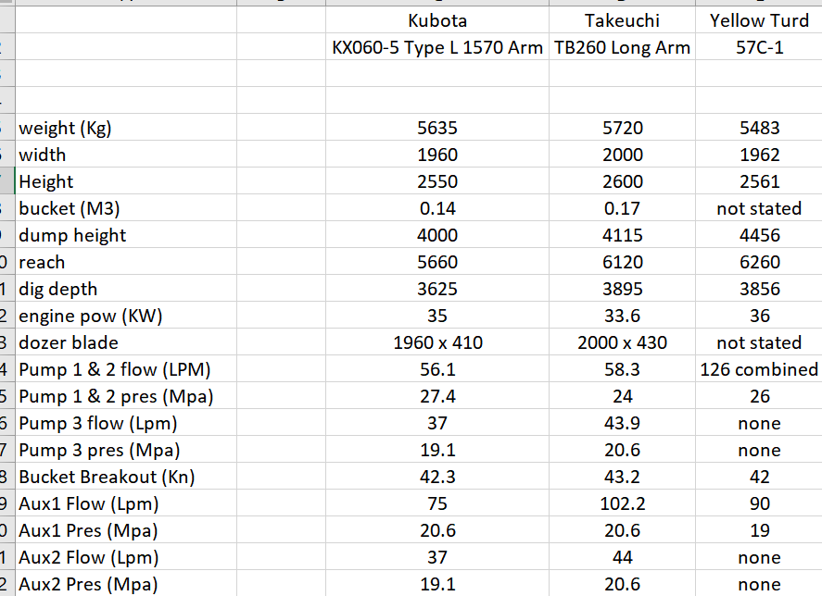Select Aux1 Flow value 90
The width and height of the screenshot is (822, 596).
[x=759, y=503]
